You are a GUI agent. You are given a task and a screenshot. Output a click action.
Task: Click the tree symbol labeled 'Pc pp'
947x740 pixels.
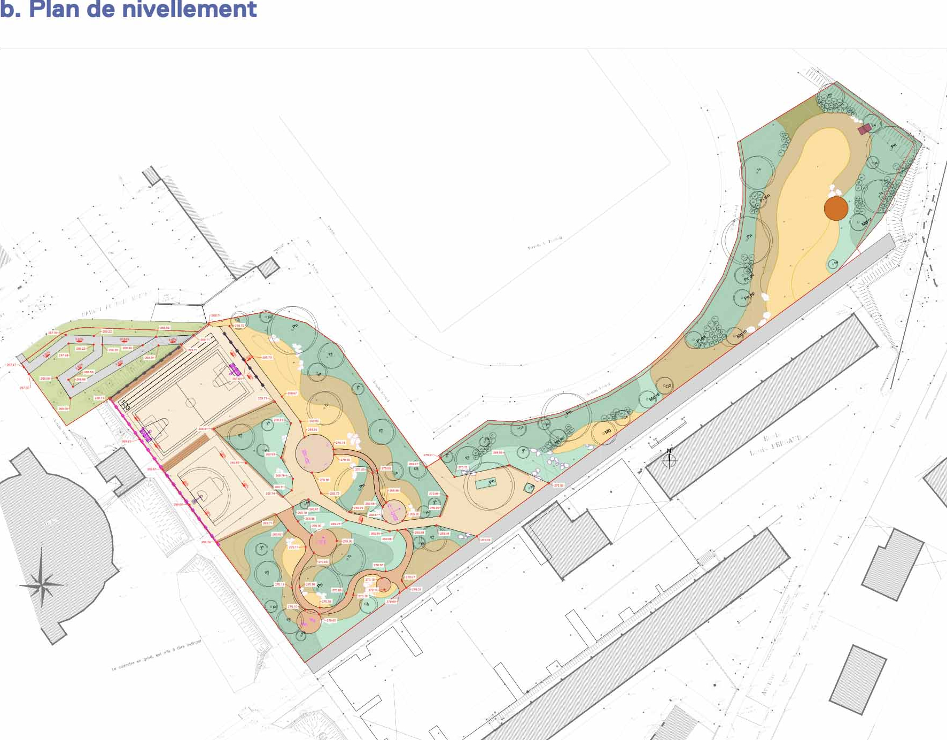pyautogui.click(x=744, y=297)
